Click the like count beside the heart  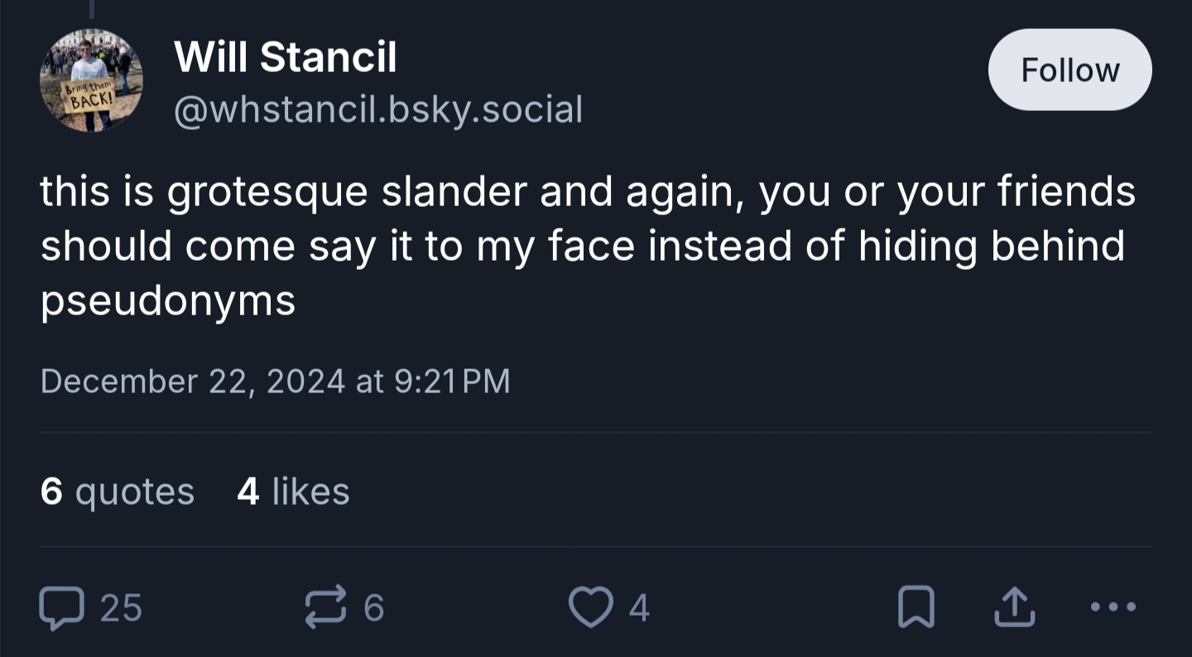[639, 608]
